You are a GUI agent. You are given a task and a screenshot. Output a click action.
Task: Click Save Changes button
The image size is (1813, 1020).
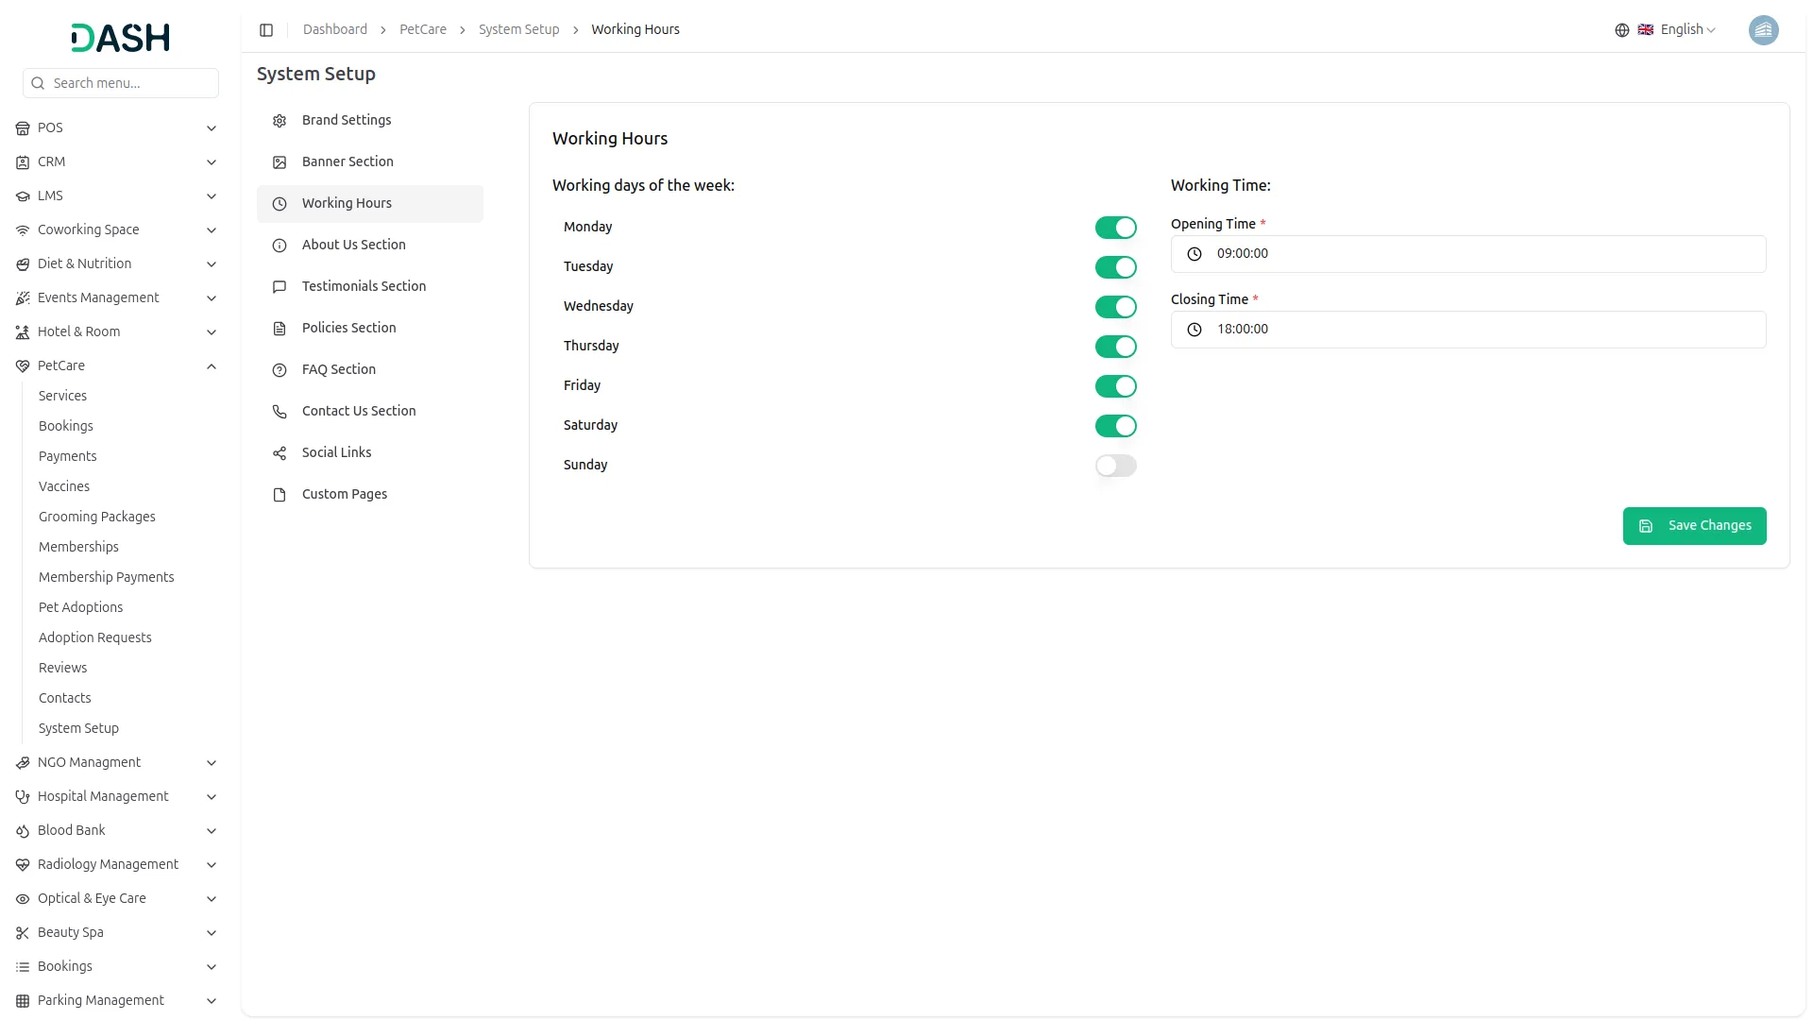pyautogui.click(x=1694, y=526)
